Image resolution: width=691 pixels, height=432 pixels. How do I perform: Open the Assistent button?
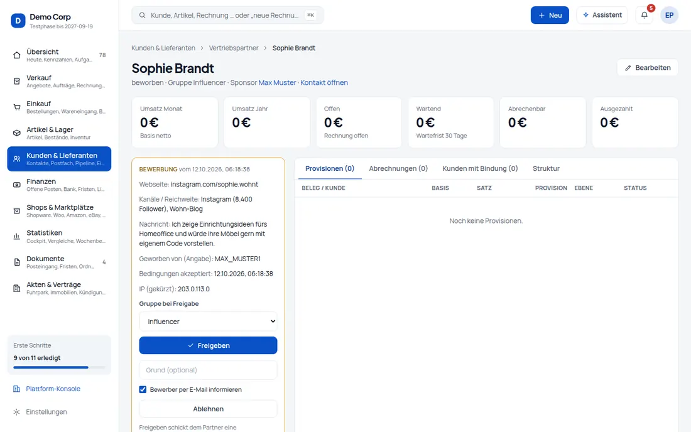602,15
